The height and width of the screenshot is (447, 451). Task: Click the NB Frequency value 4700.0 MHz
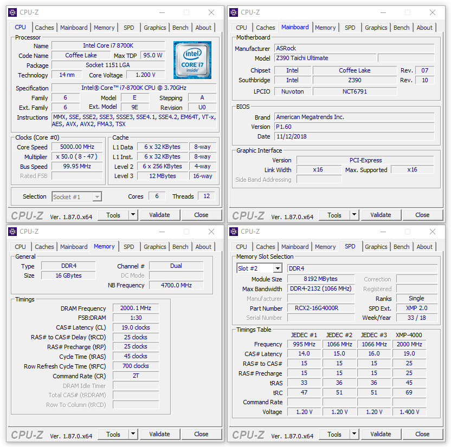pos(176,285)
